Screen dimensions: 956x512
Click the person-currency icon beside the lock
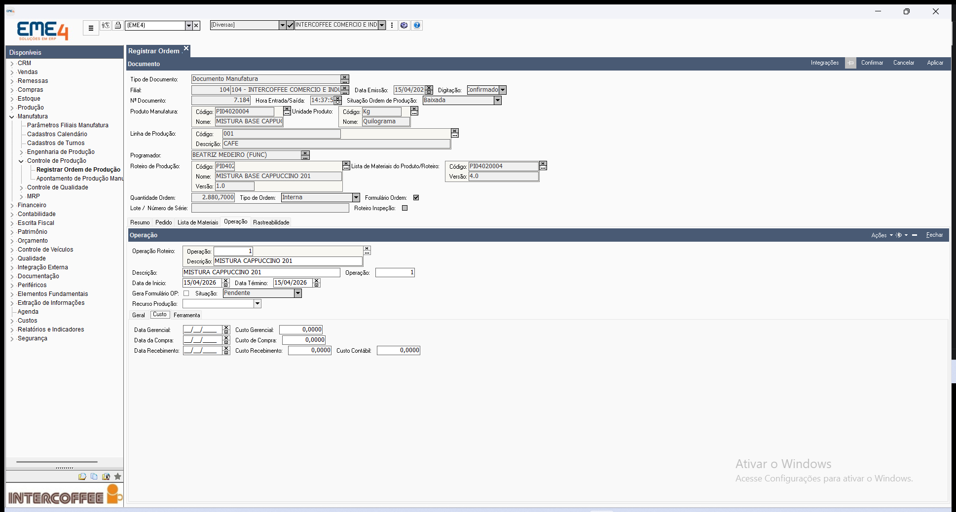click(106, 25)
